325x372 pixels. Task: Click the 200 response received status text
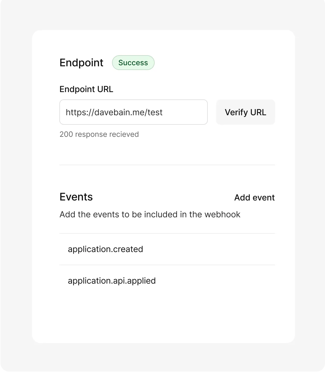(x=99, y=134)
